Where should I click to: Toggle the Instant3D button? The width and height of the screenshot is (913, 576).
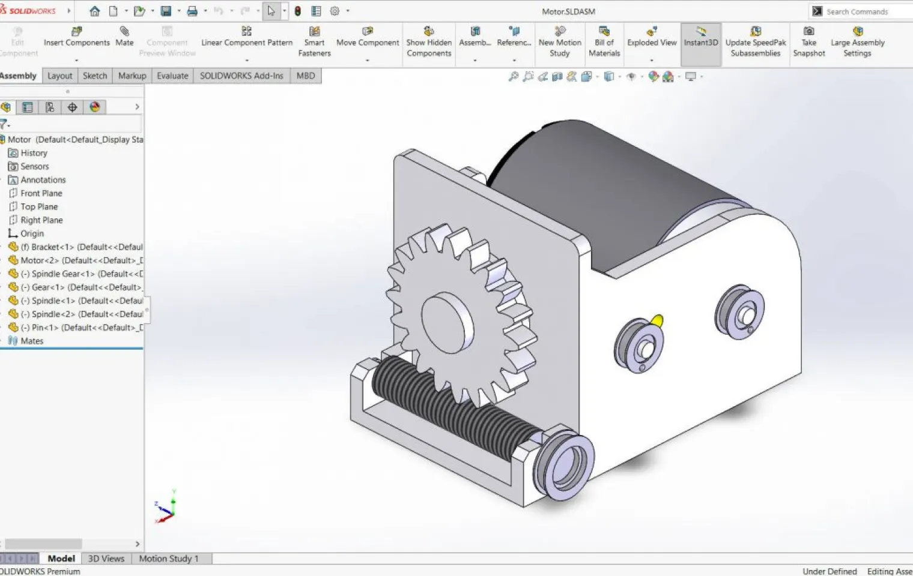[x=701, y=37]
